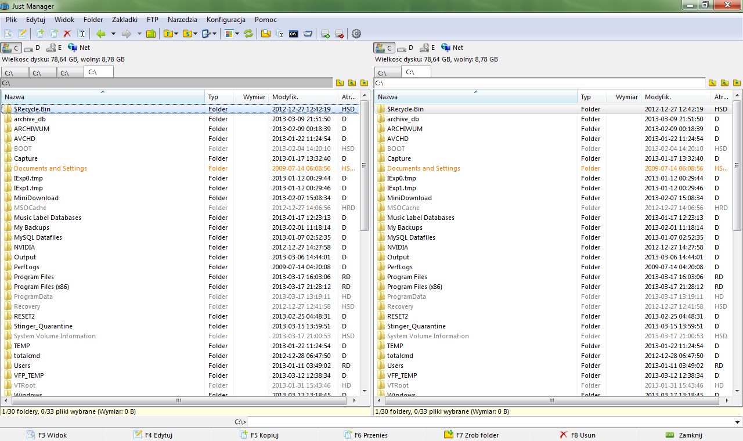Screen dimensions: 743x441
Task: Open the Konfiguracja menu
Action: pyautogui.click(x=226, y=19)
